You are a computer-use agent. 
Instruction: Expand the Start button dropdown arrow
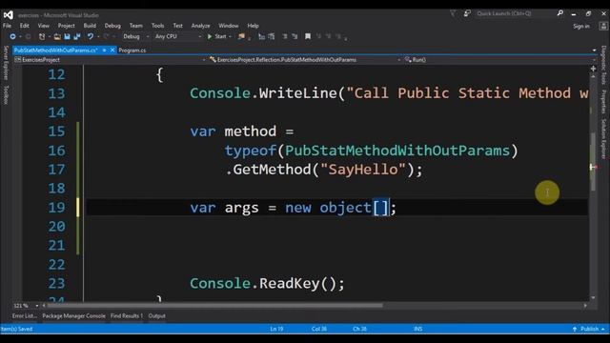pos(230,36)
